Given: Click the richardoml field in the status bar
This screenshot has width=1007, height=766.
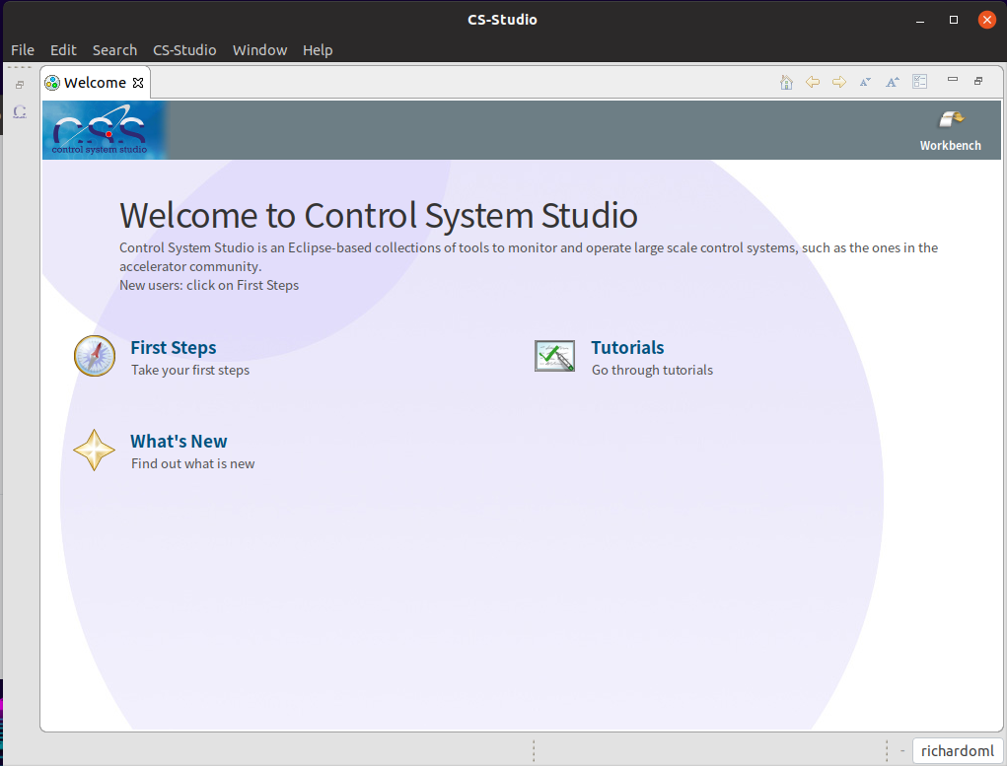Looking at the screenshot, I should click(957, 750).
